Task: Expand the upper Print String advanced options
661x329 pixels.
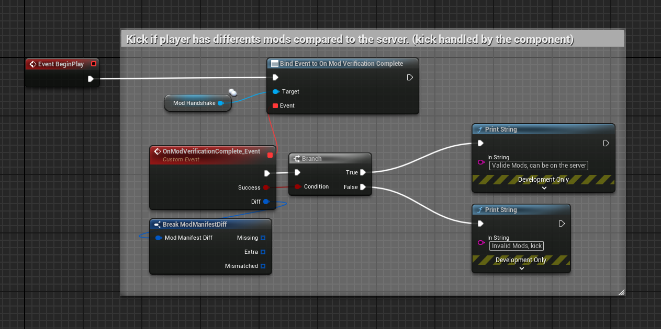Action: coord(544,188)
